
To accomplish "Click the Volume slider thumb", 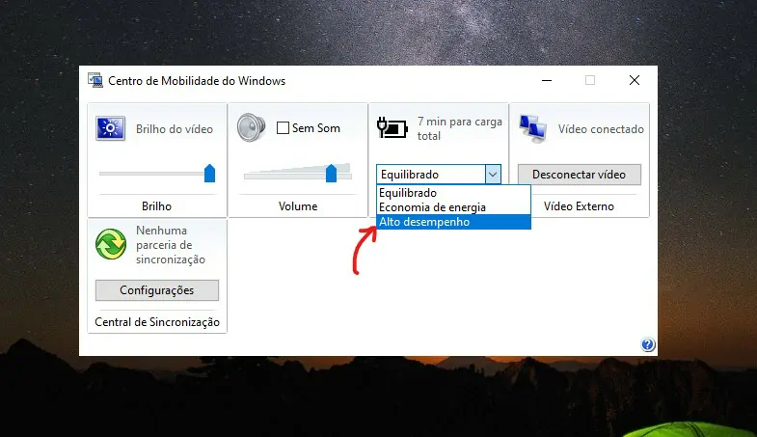I will click(x=331, y=174).
